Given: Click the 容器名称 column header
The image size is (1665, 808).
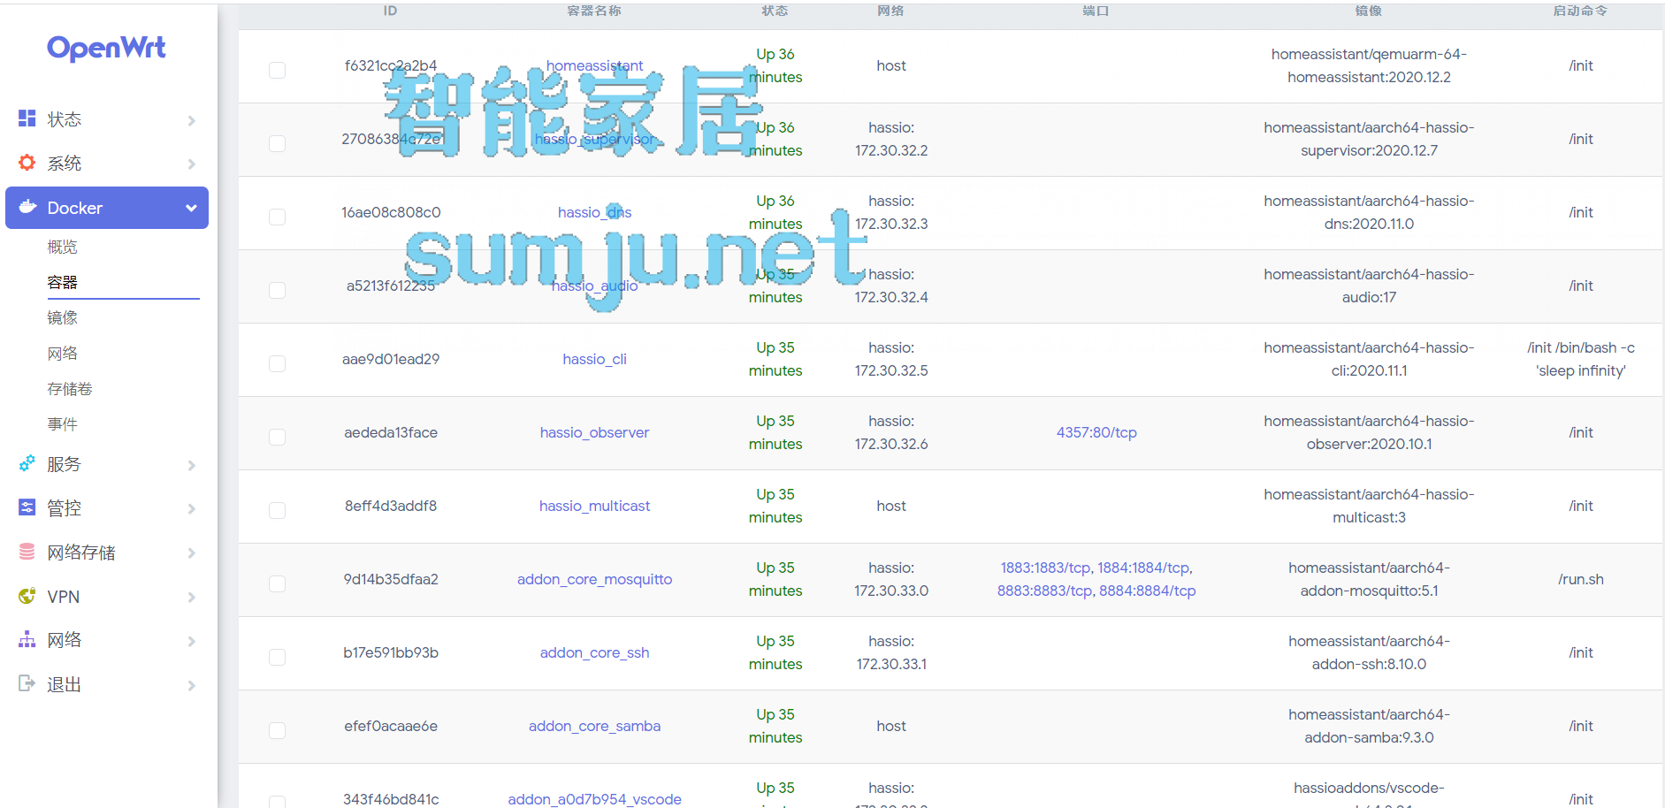Looking at the screenshot, I should point(594,11).
